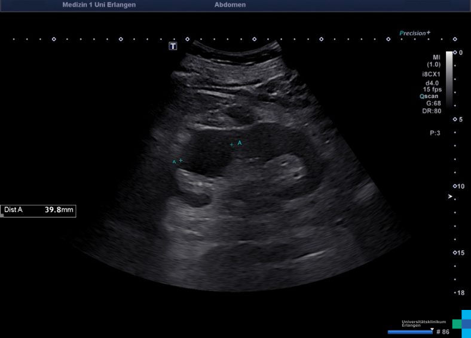The width and height of the screenshot is (471, 338).
Task: Click the 18 depth scale marker
Action: [x=460, y=293]
